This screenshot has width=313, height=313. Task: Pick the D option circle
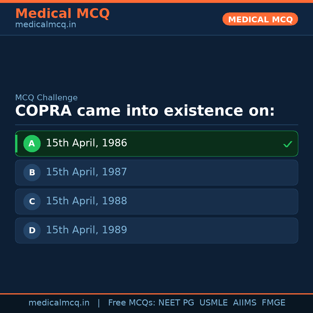(32, 230)
